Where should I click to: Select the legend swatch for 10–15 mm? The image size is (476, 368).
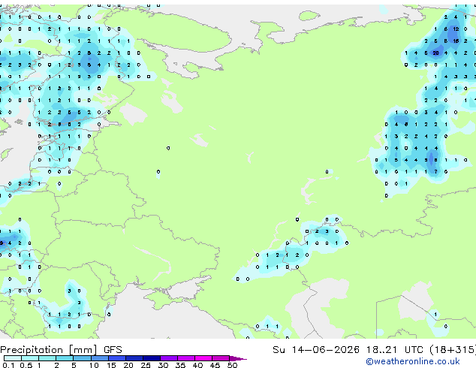coord(100,358)
